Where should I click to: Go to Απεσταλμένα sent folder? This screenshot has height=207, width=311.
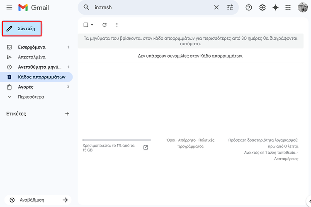[x=32, y=57]
